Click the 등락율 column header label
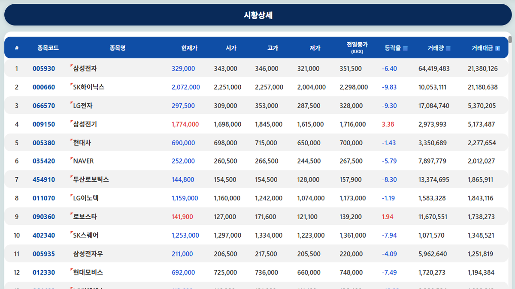This screenshot has width=515, height=289. pos(393,48)
